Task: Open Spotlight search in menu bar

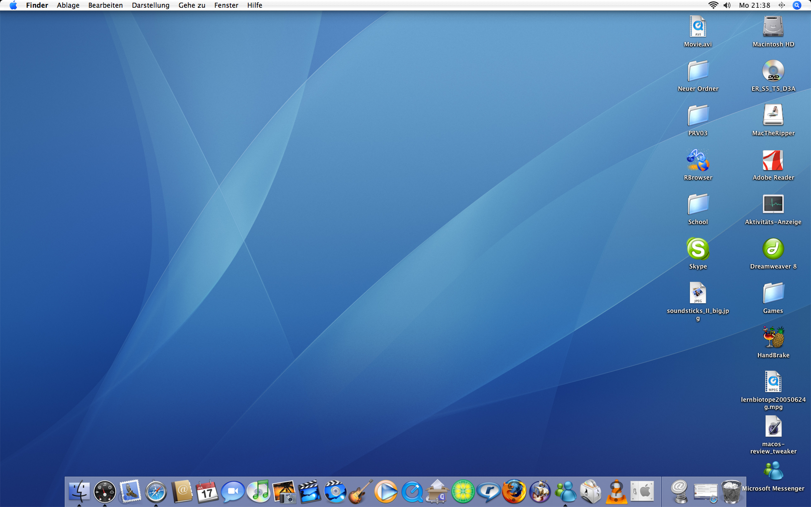Action: tap(797, 5)
